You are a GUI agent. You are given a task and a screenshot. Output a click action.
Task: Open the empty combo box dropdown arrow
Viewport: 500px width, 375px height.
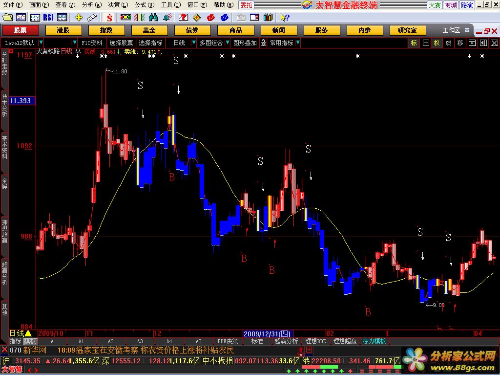[x=75, y=43]
